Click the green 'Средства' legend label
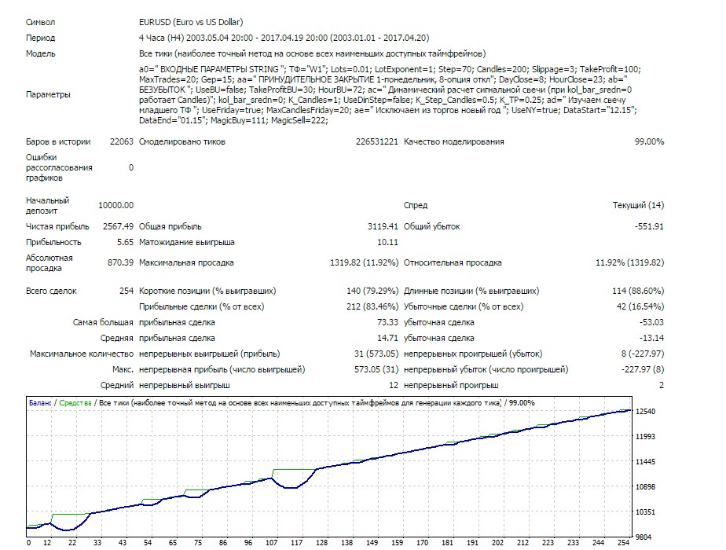 coord(75,403)
